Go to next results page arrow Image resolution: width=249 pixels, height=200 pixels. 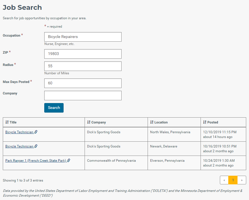click(x=242, y=180)
